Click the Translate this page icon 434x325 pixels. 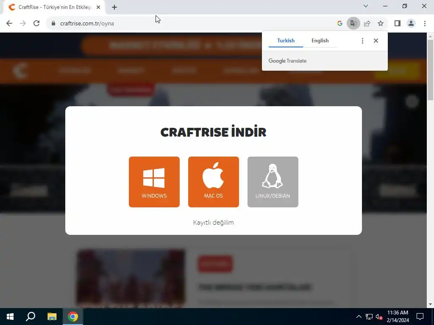click(x=353, y=24)
